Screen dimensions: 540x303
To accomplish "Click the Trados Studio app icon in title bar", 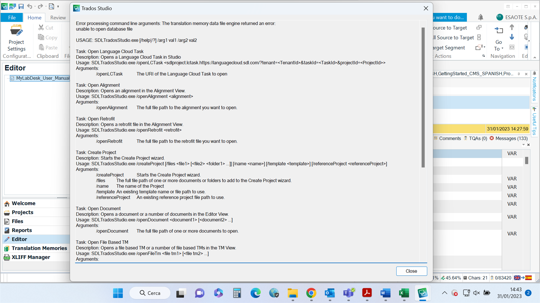I will coord(4,6).
